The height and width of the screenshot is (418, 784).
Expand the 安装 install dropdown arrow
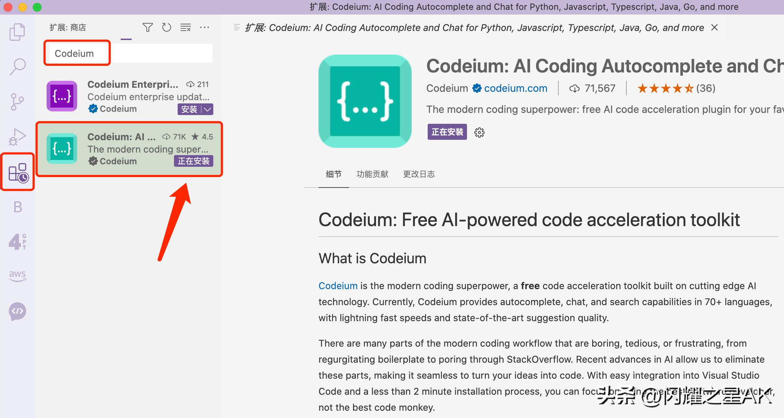(206, 109)
